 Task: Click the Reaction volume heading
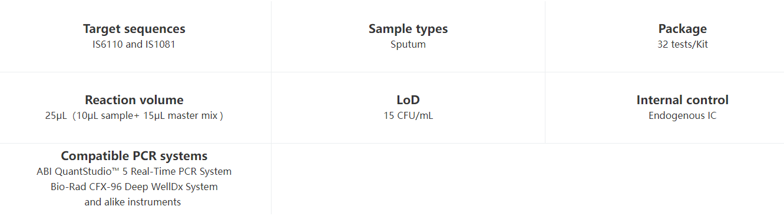click(x=134, y=100)
